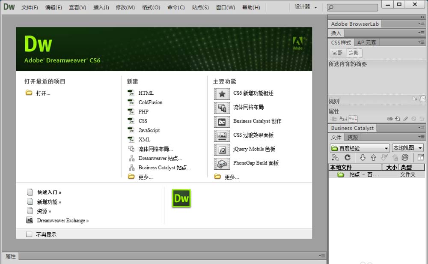Viewport: 428px width, 264px height.
Task: Open the 插入(I) menu
Action: (x=101, y=7)
